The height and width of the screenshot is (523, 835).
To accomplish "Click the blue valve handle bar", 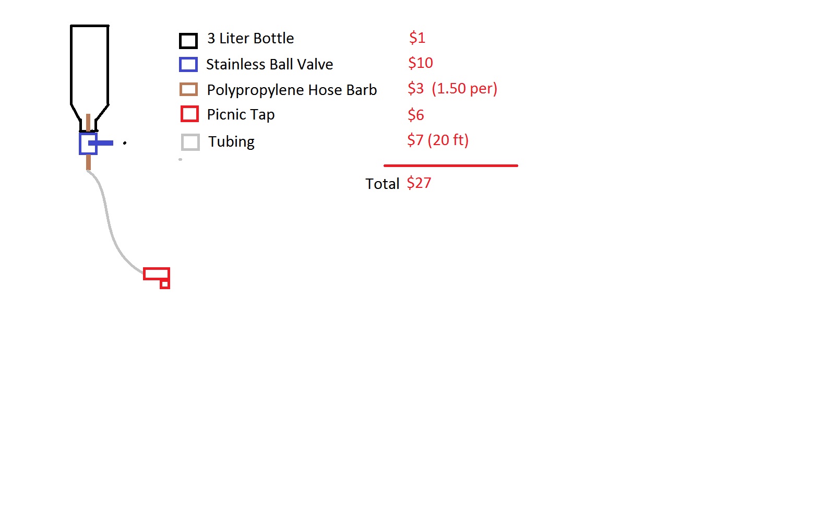I will click(x=101, y=143).
